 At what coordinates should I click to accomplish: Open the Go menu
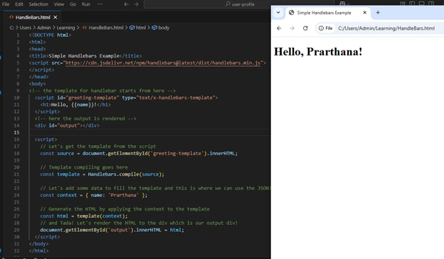click(x=73, y=4)
